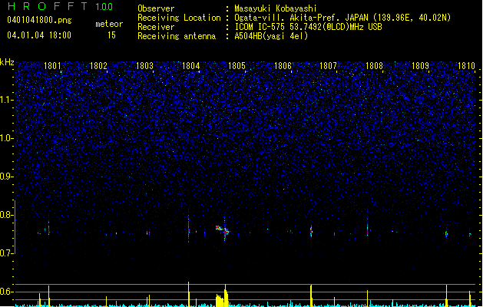Click the tall yellow power spike at 1804
The height and width of the screenshot is (307, 483).
189,294
